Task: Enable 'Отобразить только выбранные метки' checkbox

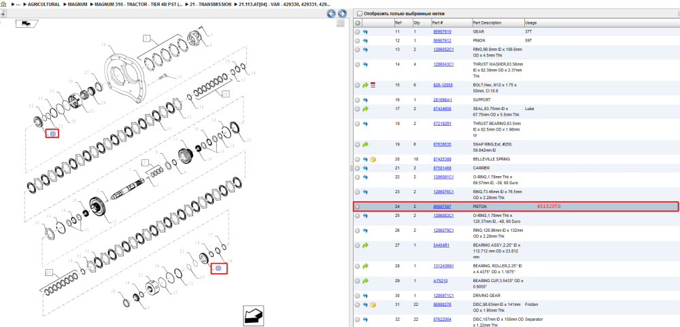Action: [360, 14]
